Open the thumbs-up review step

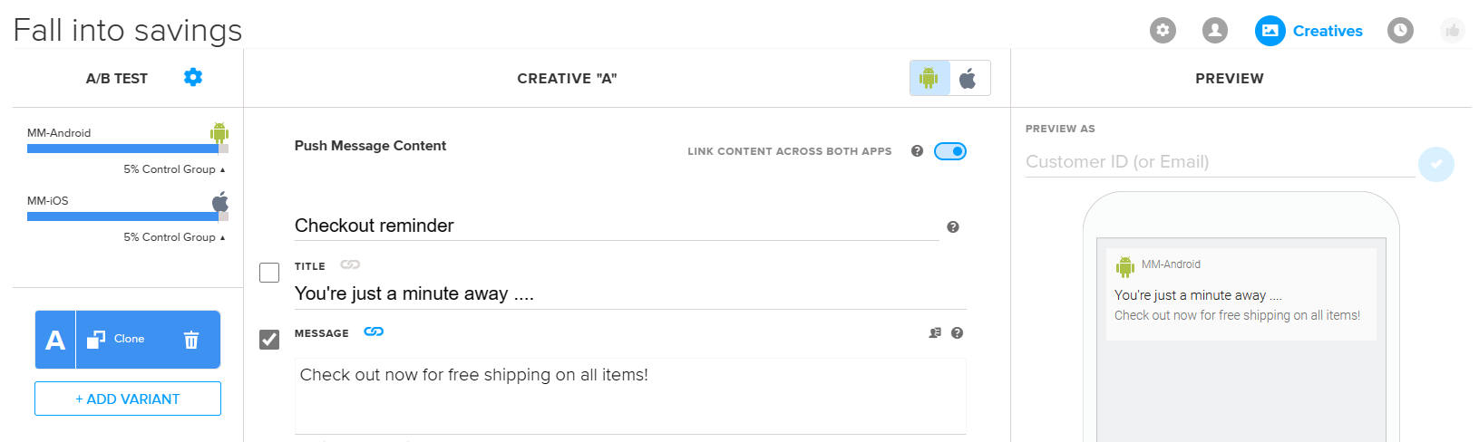1453,31
